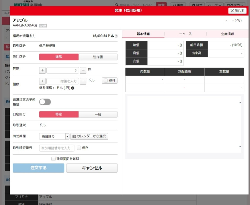The width and height of the screenshot is (250, 205).
Task: Increase share quantity with plus button
Action: [42, 70]
